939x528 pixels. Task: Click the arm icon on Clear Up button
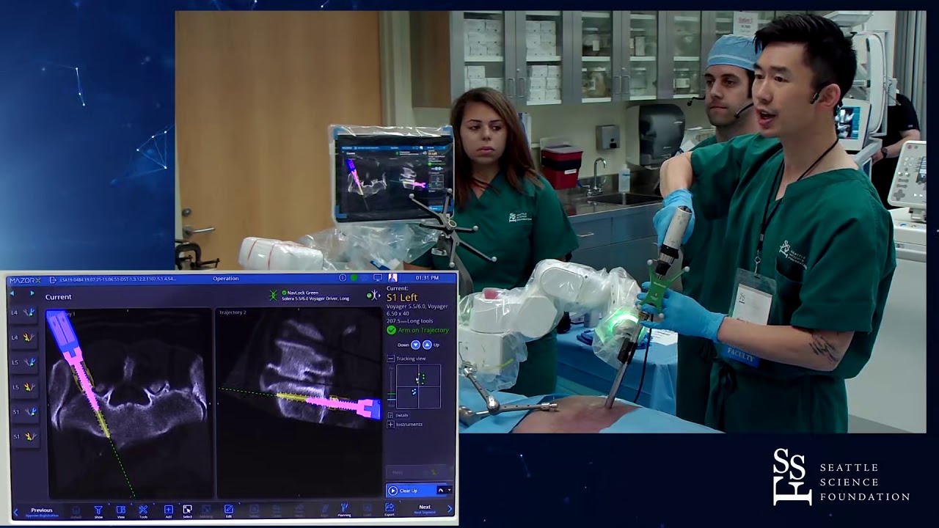coord(441,490)
